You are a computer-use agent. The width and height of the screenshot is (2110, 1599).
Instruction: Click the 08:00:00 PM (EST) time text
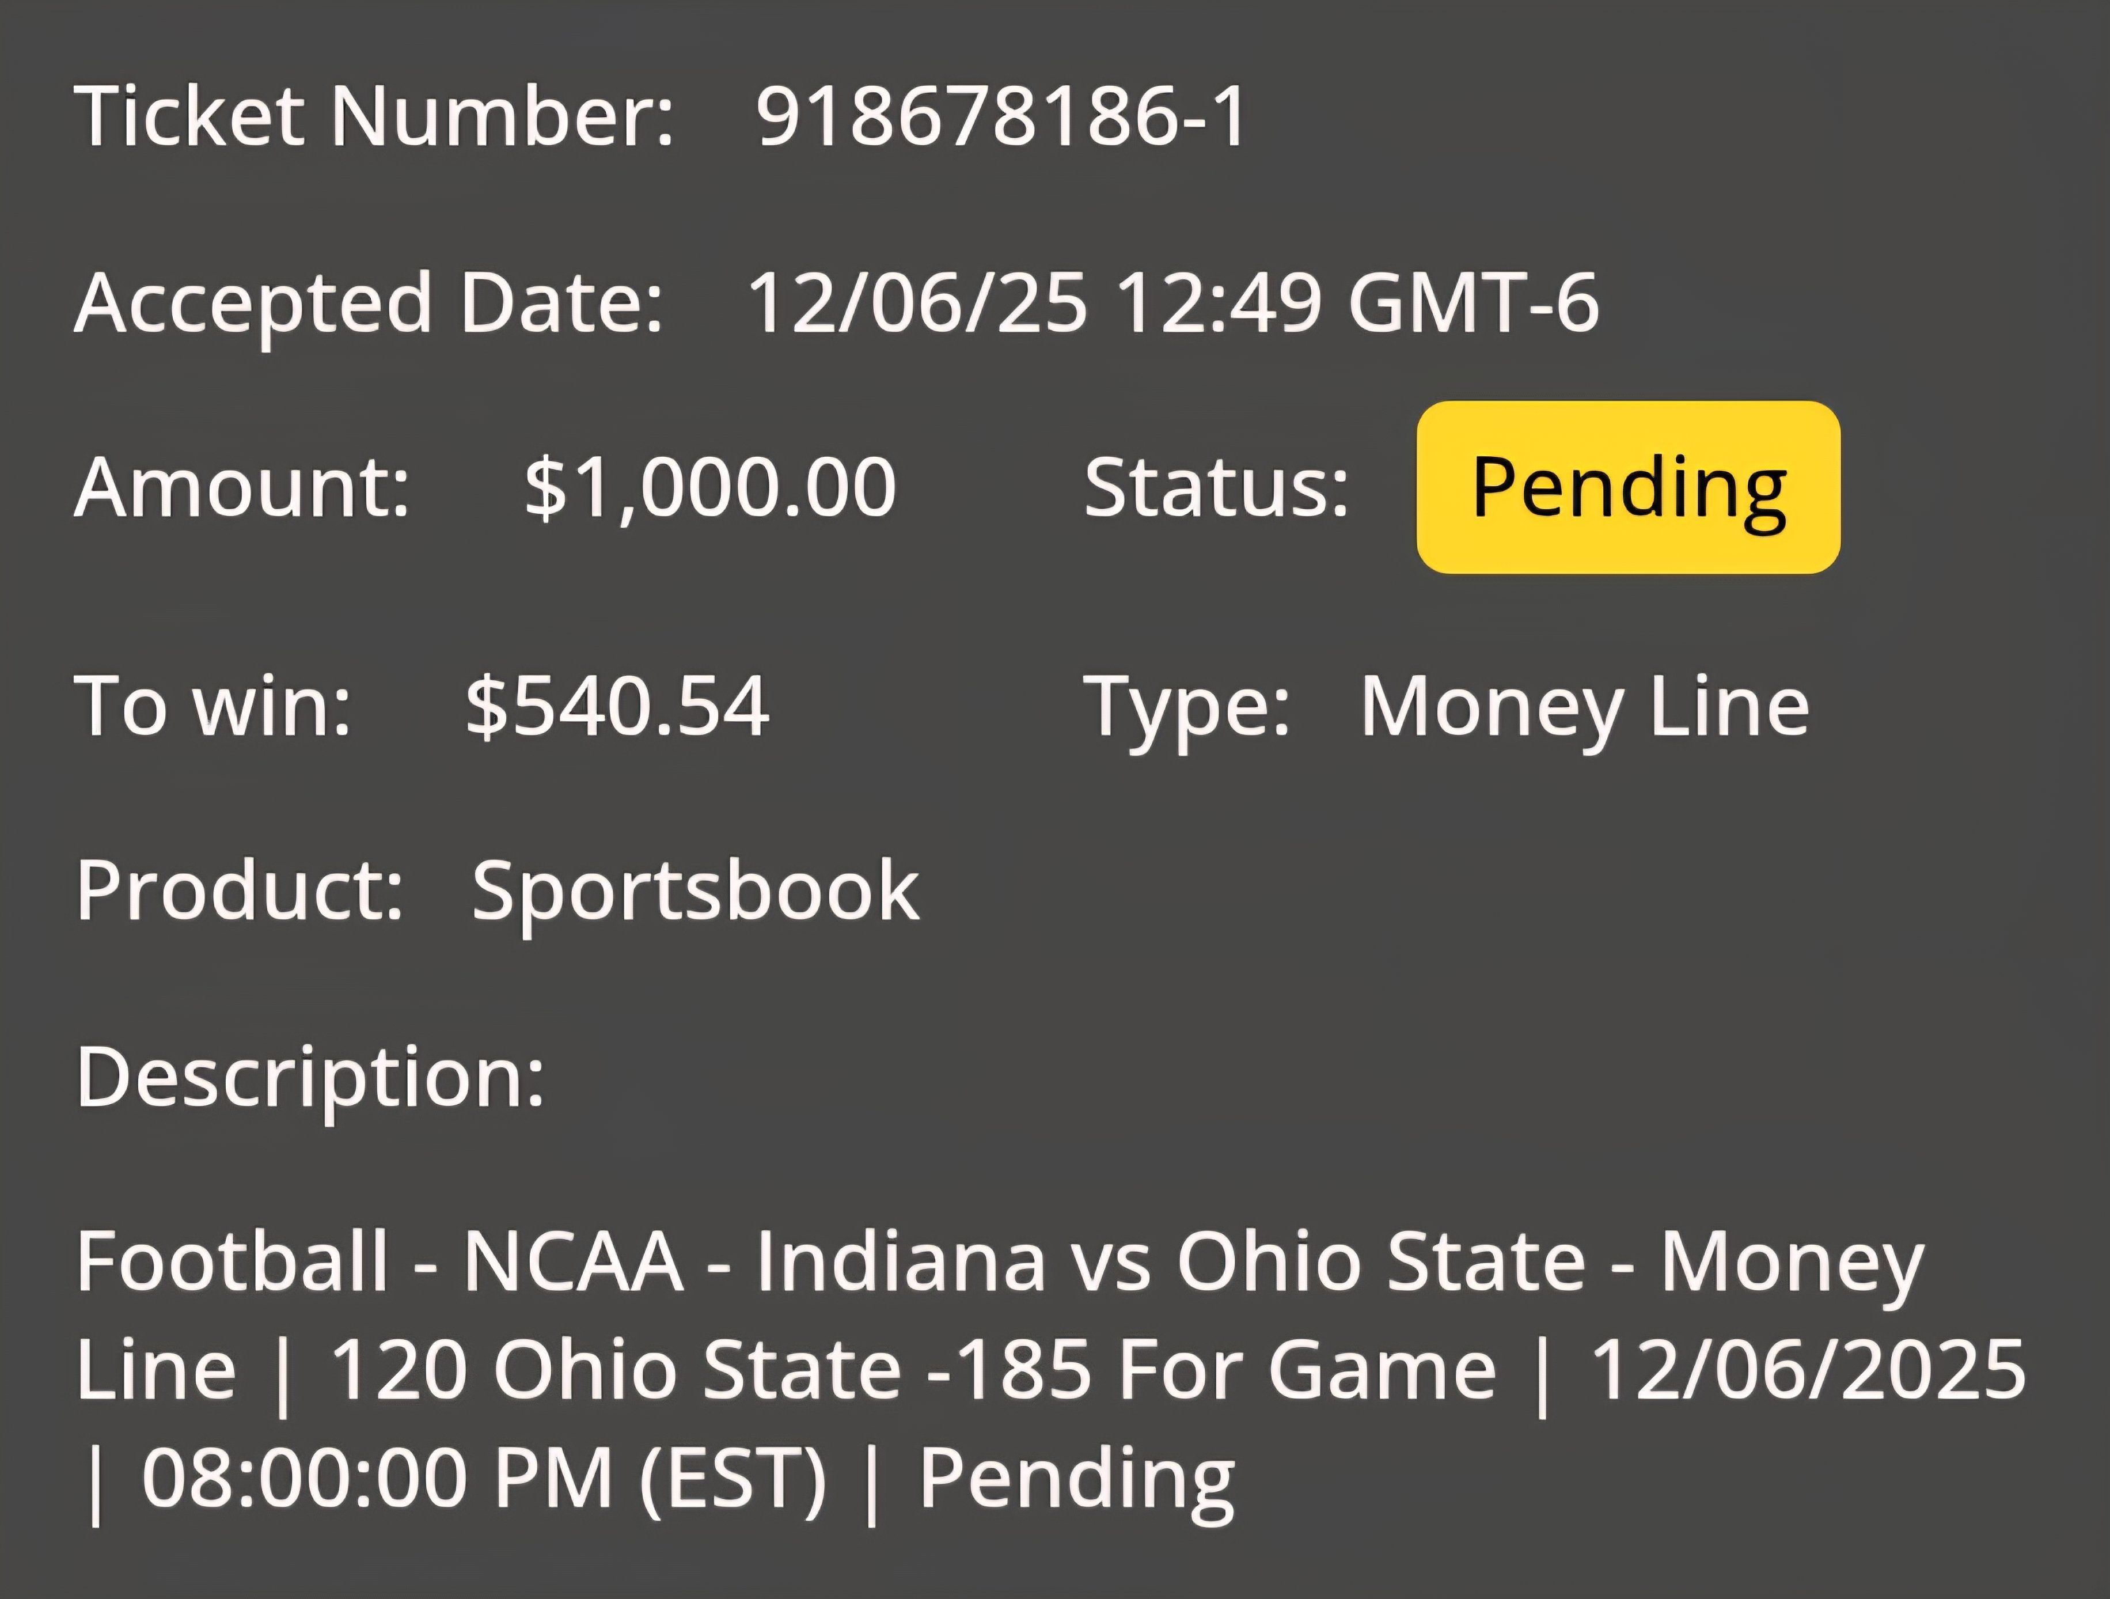484,1478
